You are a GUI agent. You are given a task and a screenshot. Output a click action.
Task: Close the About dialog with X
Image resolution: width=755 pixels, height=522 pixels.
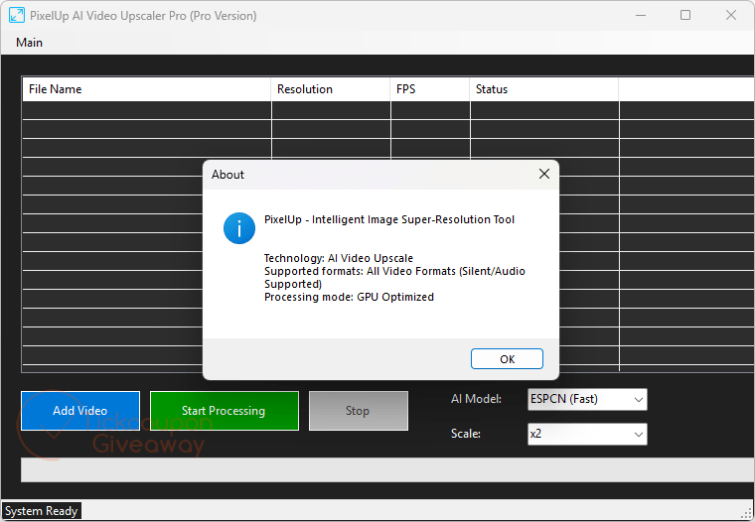point(544,174)
